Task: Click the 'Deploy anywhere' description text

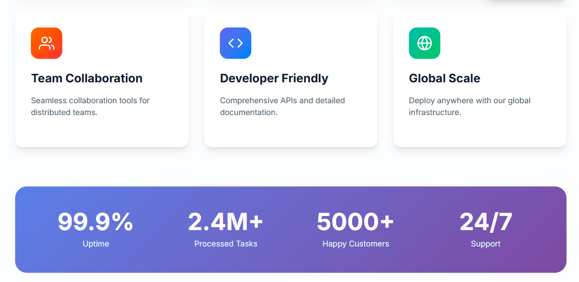Action: point(470,106)
